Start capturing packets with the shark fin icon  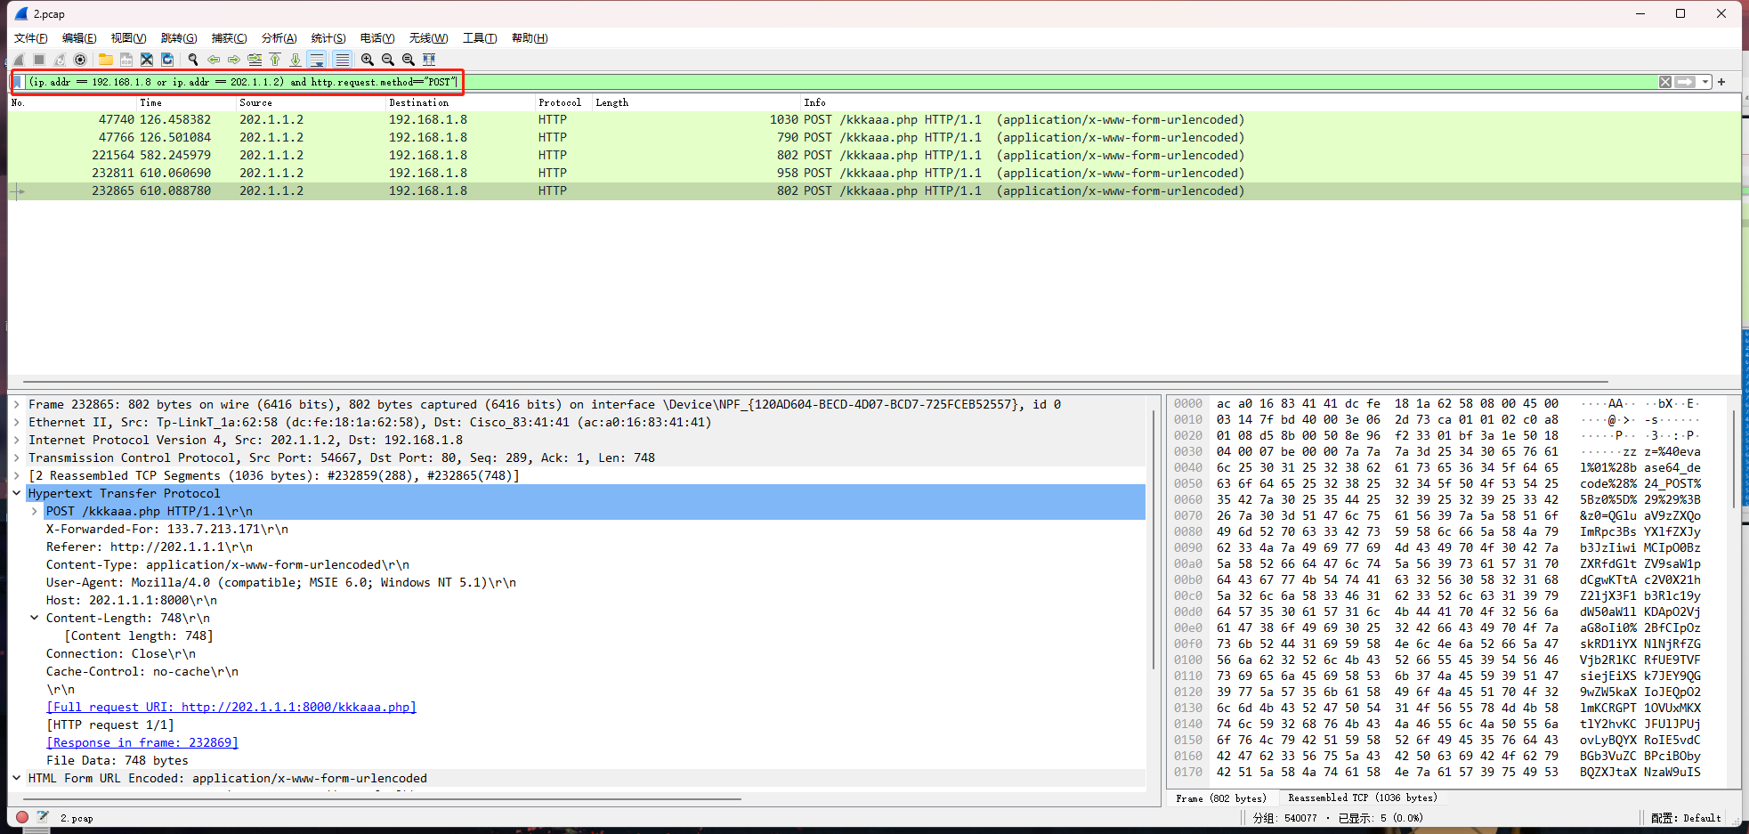(x=19, y=60)
